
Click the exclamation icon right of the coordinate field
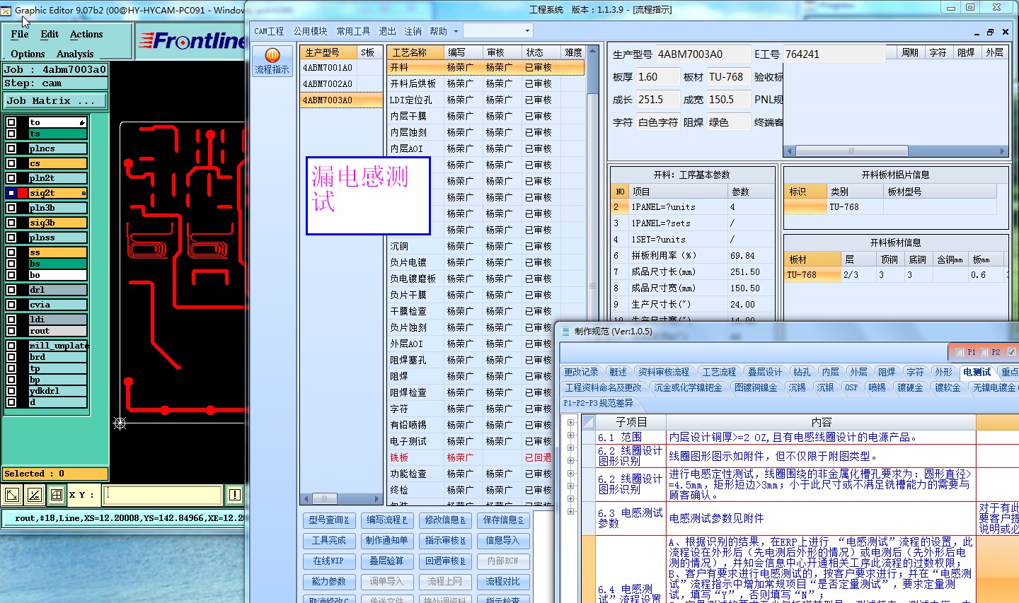(235, 495)
